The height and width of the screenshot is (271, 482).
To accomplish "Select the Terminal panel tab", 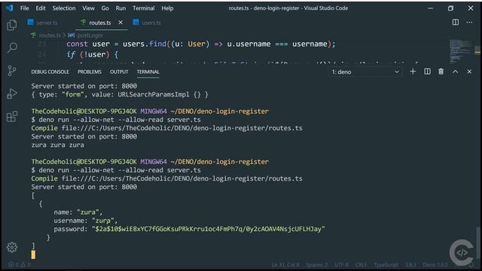I will (x=148, y=72).
